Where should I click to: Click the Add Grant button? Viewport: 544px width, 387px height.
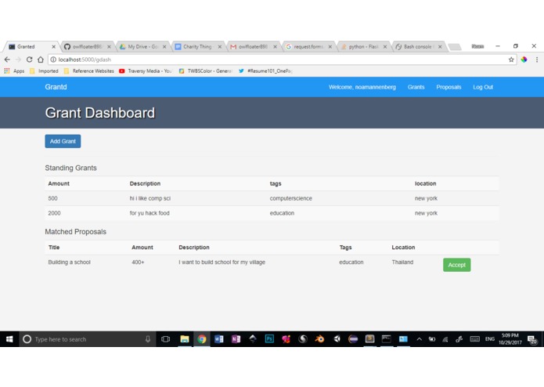[63, 141]
